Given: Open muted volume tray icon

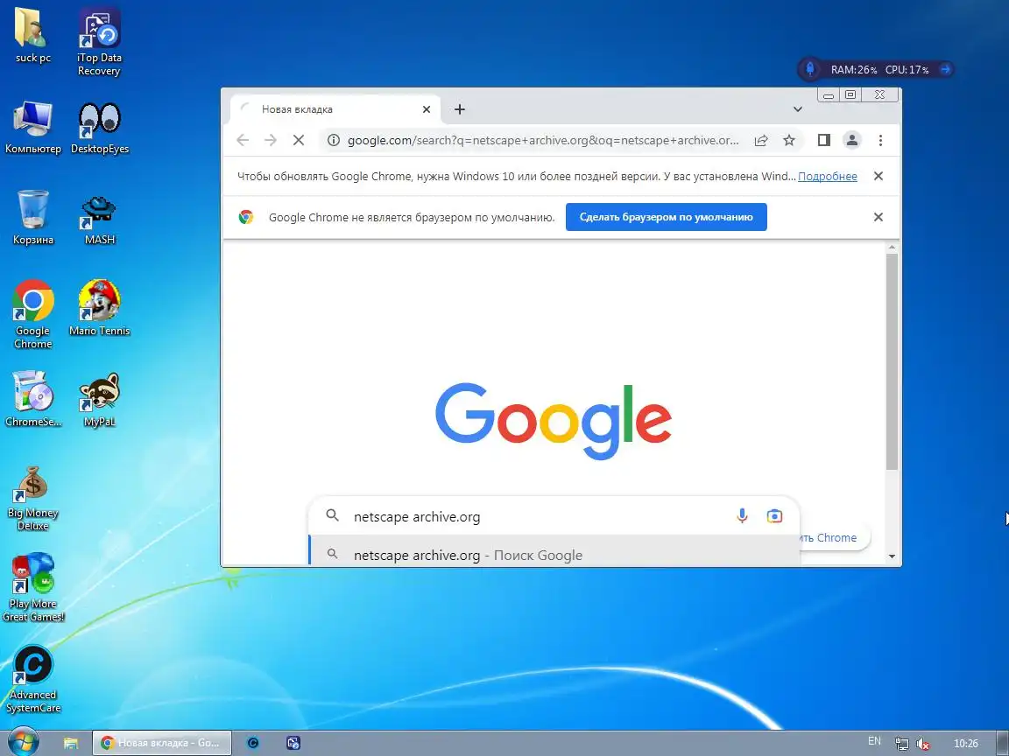Looking at the screenshot, I should coord(922,744).
